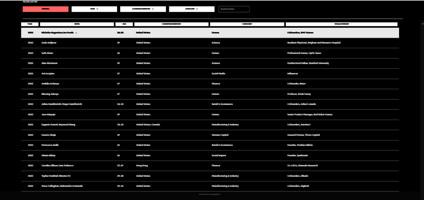Click the Search name input field
The width and height of the screenshot is (424, 200).
click(x=234, y=9)
